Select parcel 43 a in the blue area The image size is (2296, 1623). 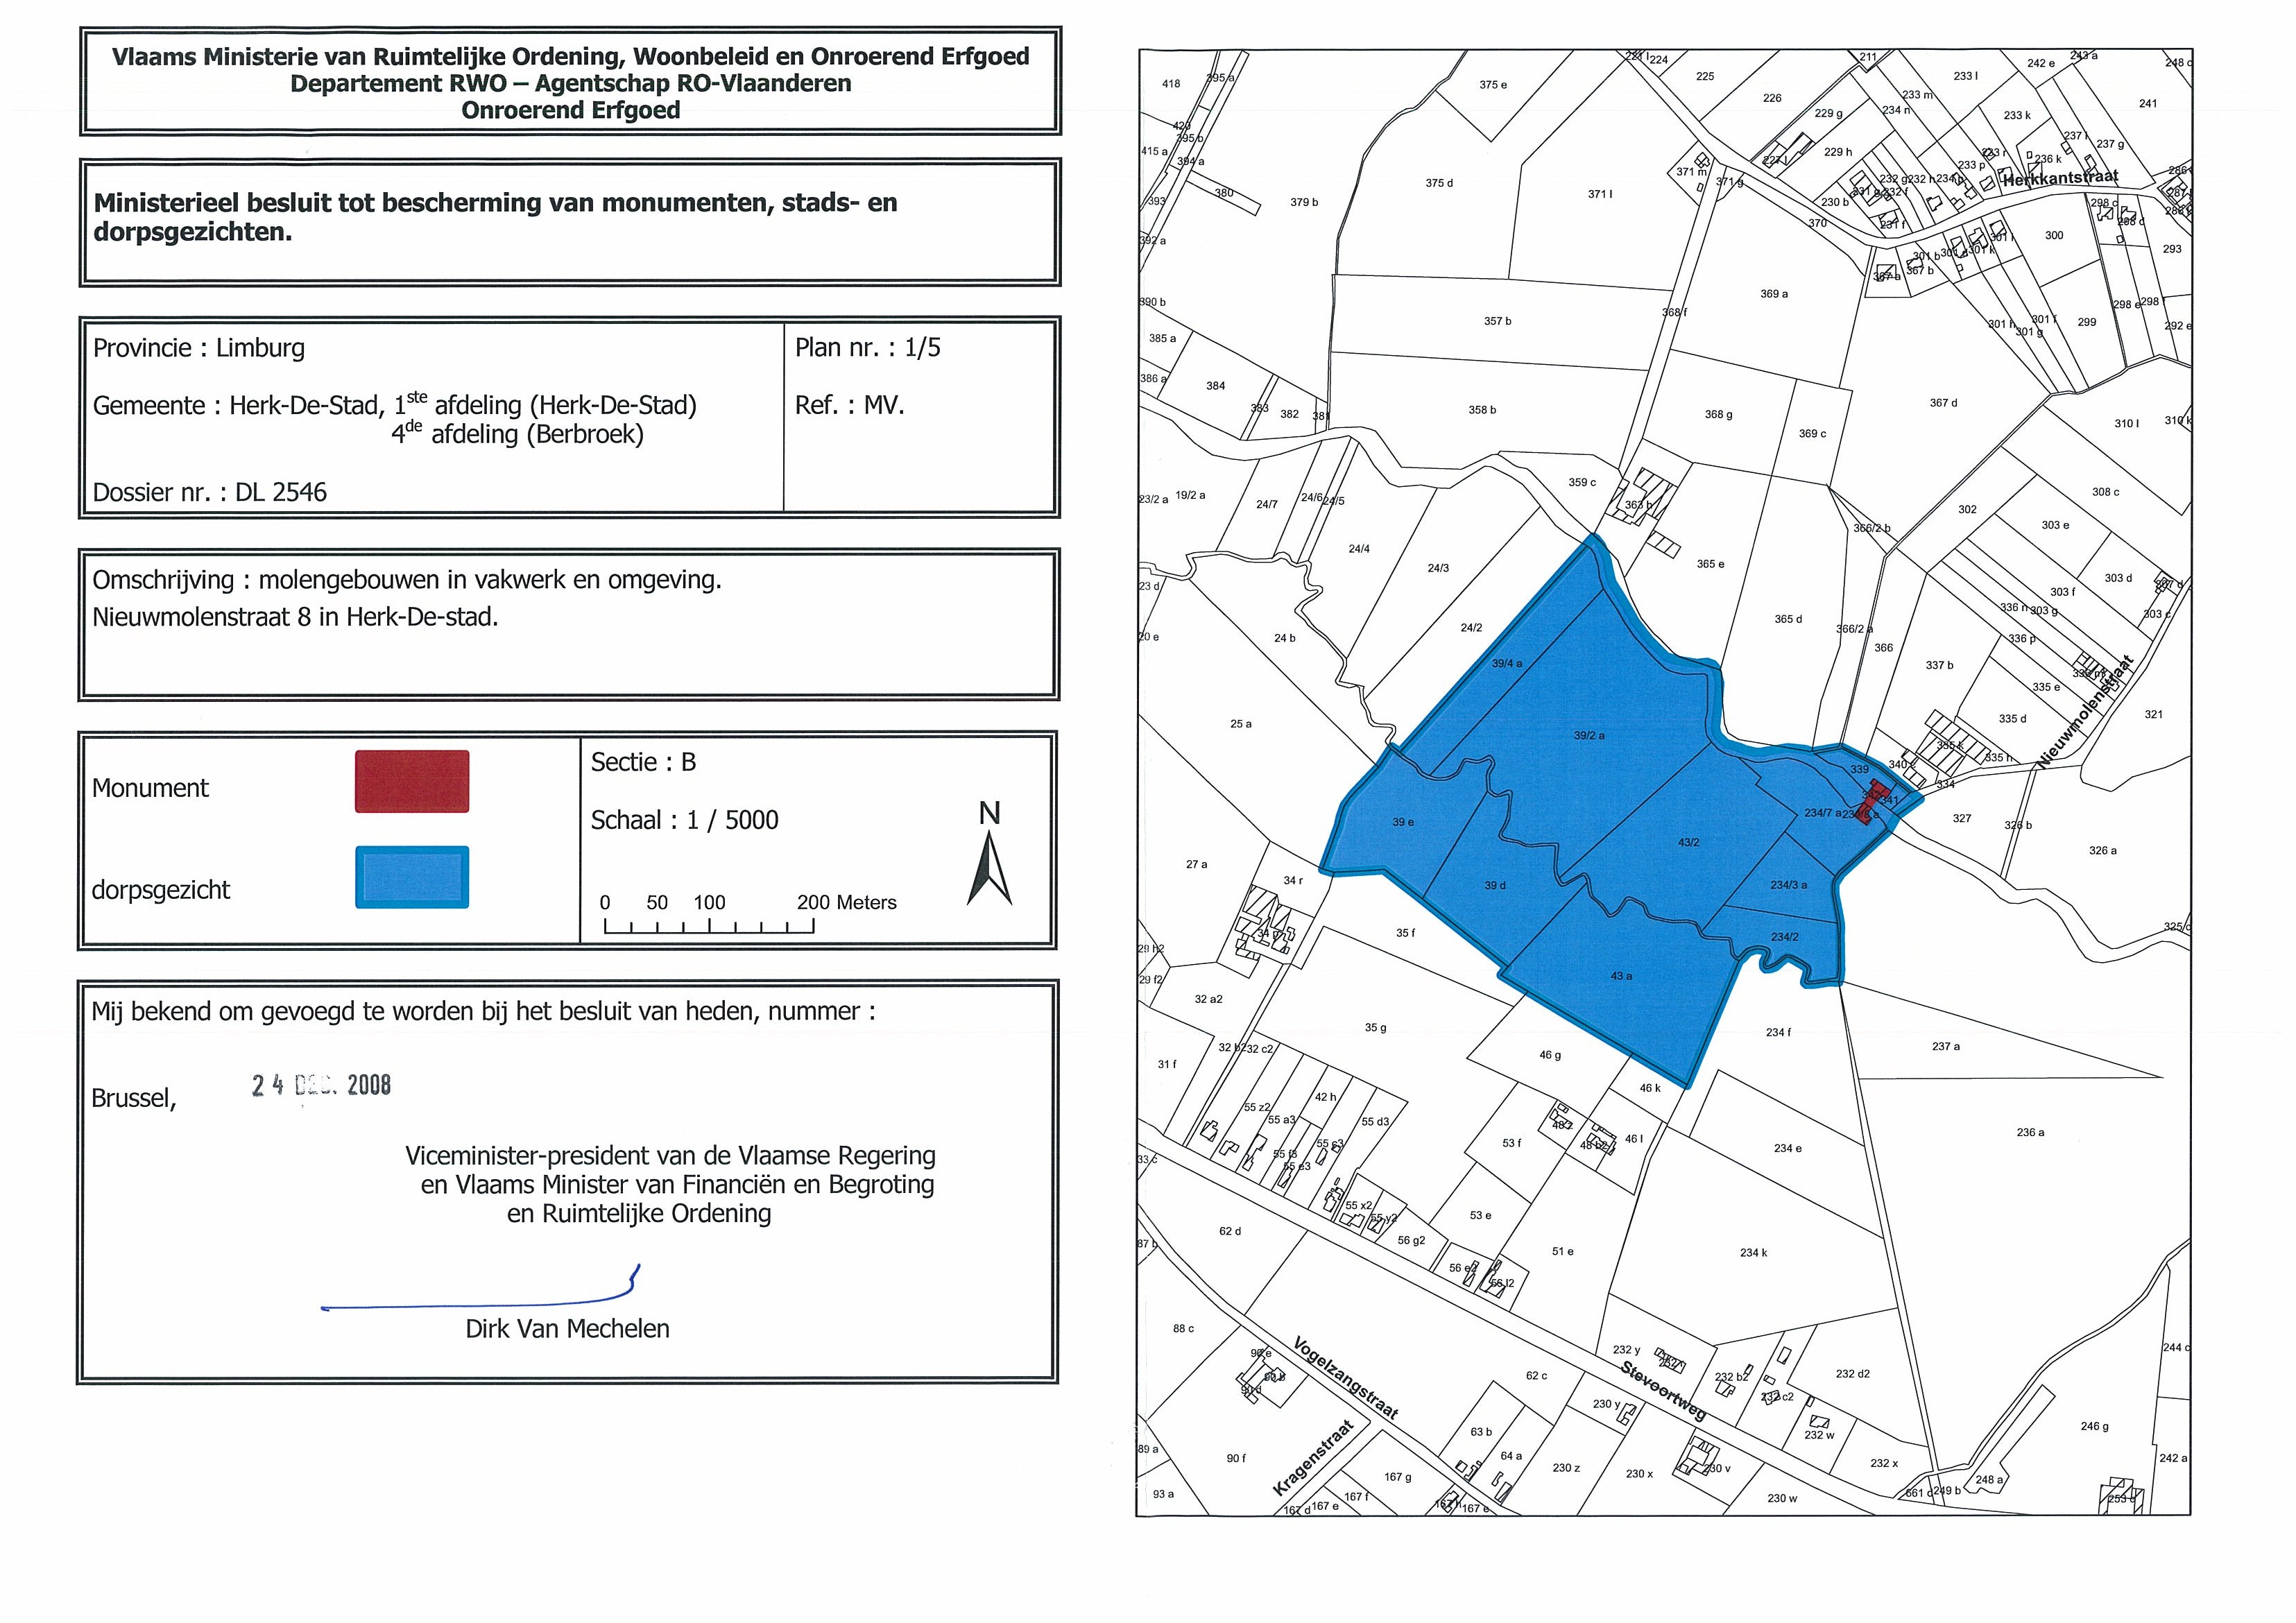point(1621,975)
